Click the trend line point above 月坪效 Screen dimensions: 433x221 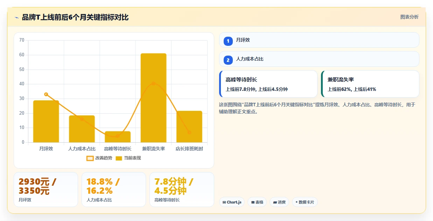tap(46, 94)
